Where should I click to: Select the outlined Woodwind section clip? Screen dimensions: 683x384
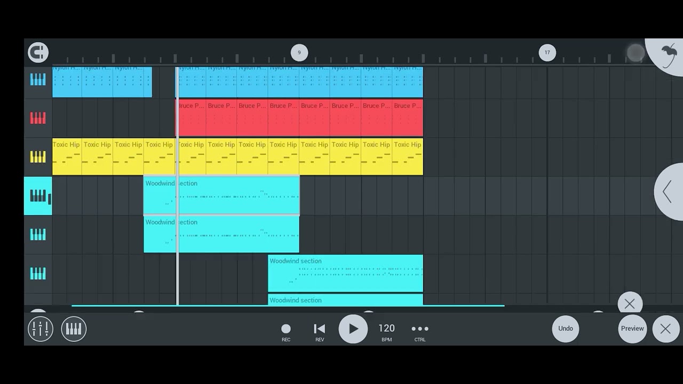click(x=221, y=196)
